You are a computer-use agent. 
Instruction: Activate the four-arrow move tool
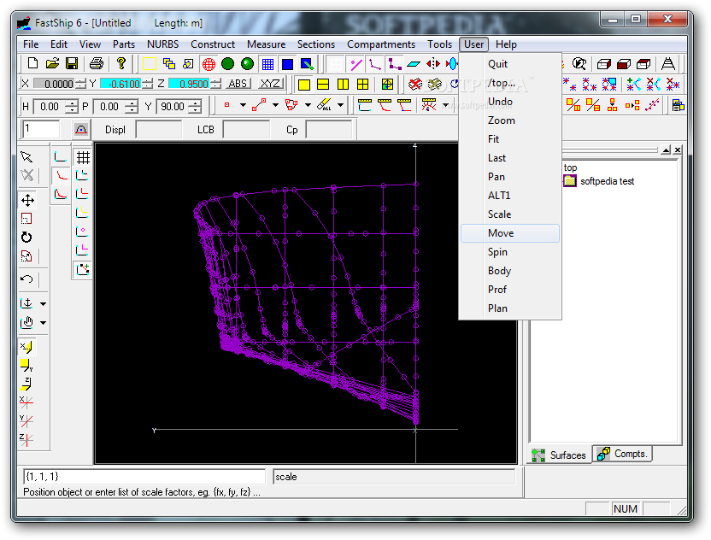click(x=27, y=200)
